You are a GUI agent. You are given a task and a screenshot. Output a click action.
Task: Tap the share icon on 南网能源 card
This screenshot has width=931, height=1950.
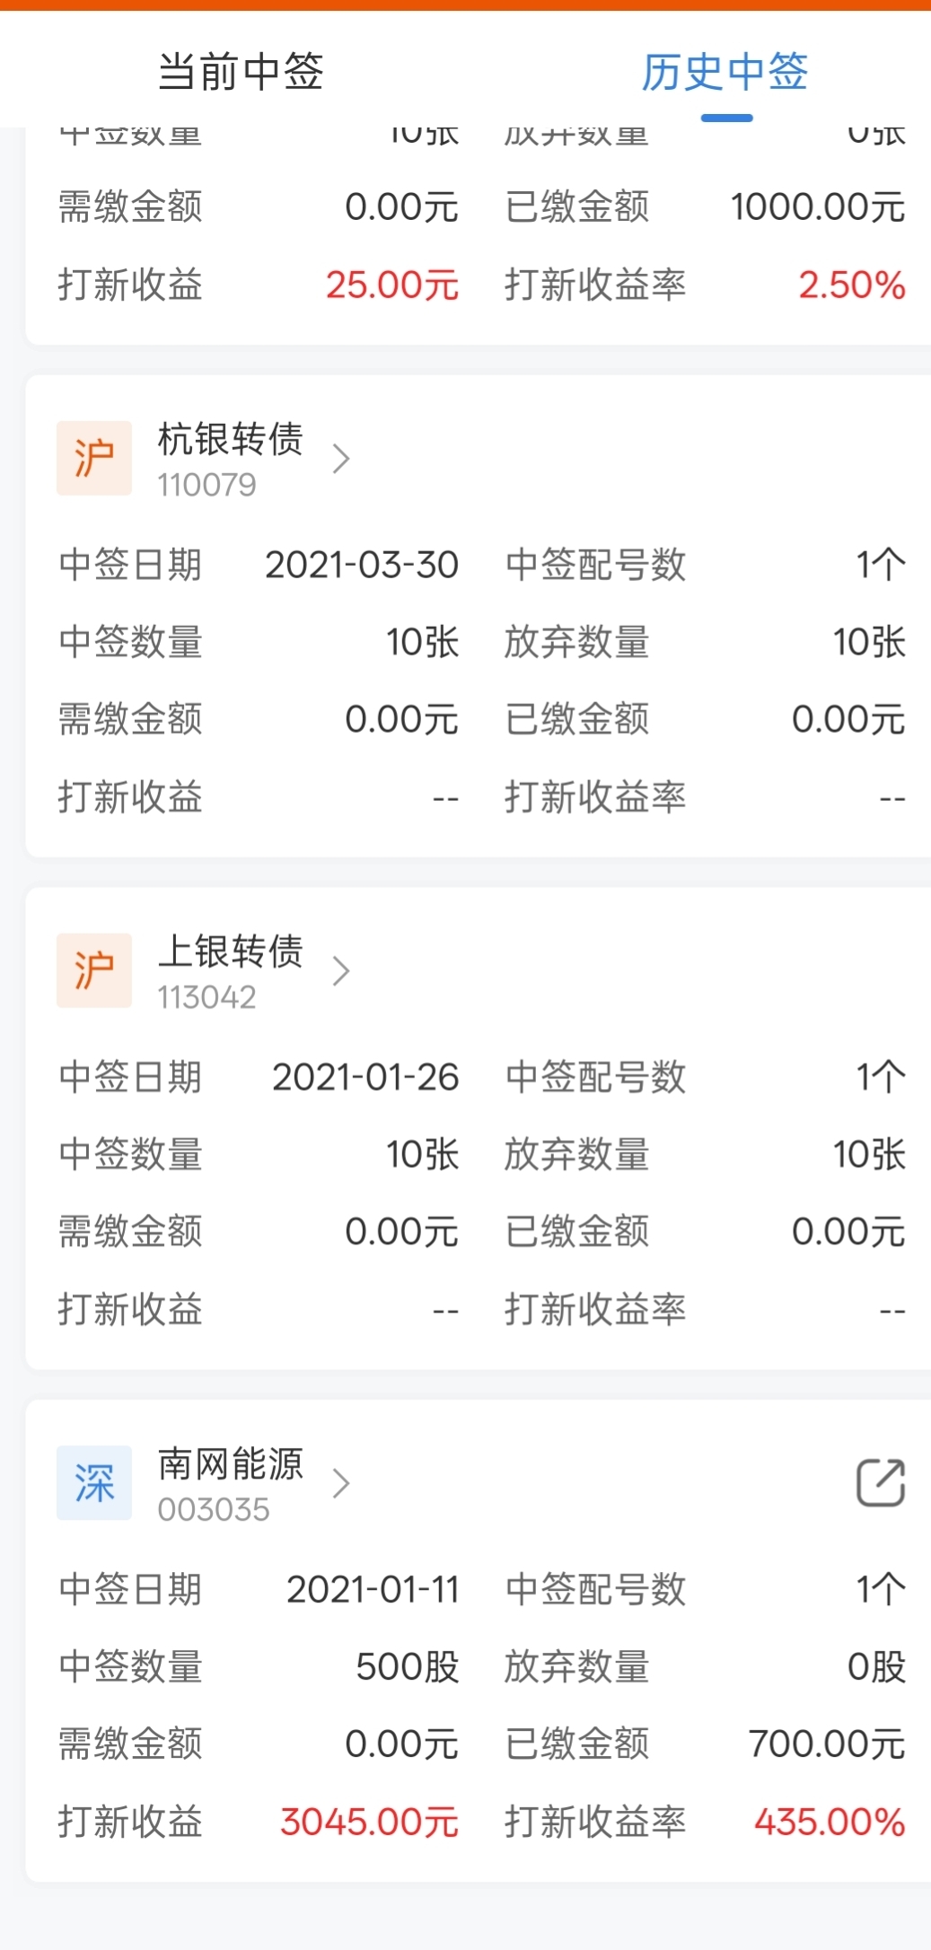tap(880, 1482)
